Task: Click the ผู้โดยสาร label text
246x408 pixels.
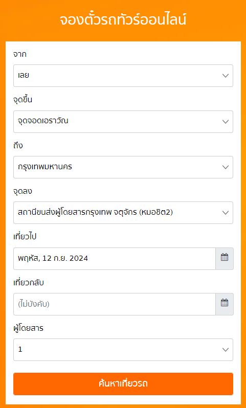Action: [x=28, y=328]
